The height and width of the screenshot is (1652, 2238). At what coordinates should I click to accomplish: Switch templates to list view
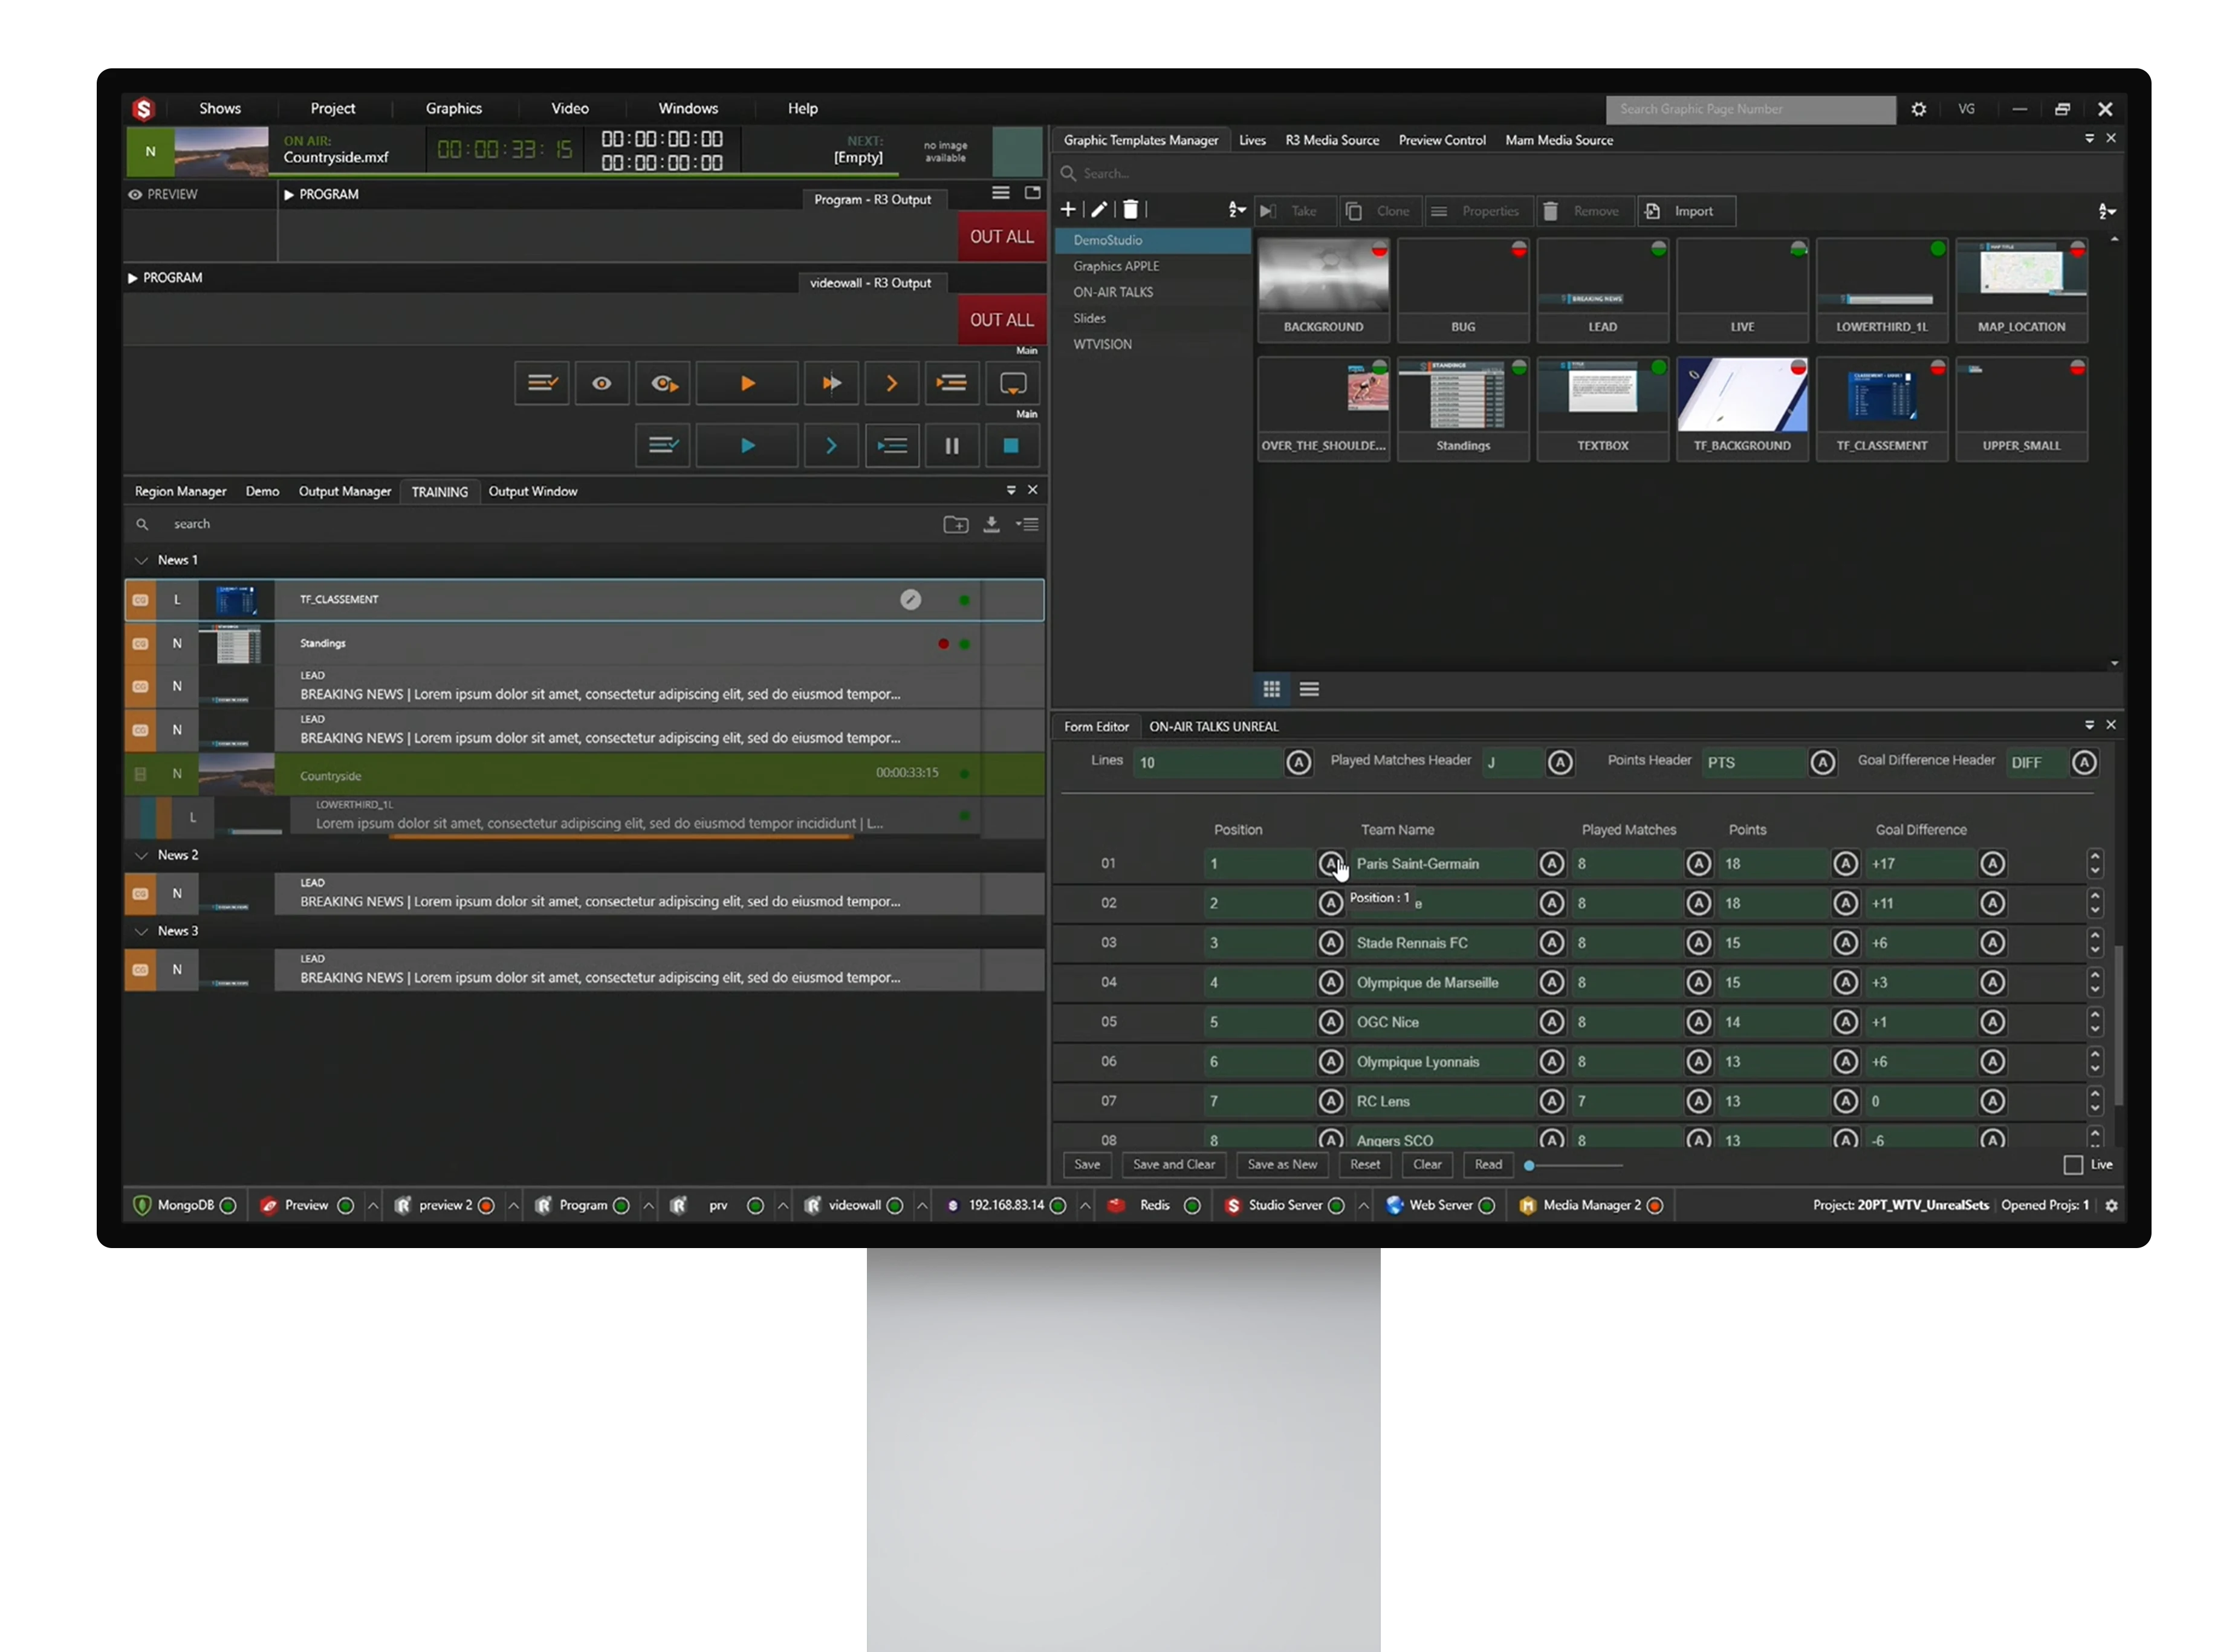1309,689
